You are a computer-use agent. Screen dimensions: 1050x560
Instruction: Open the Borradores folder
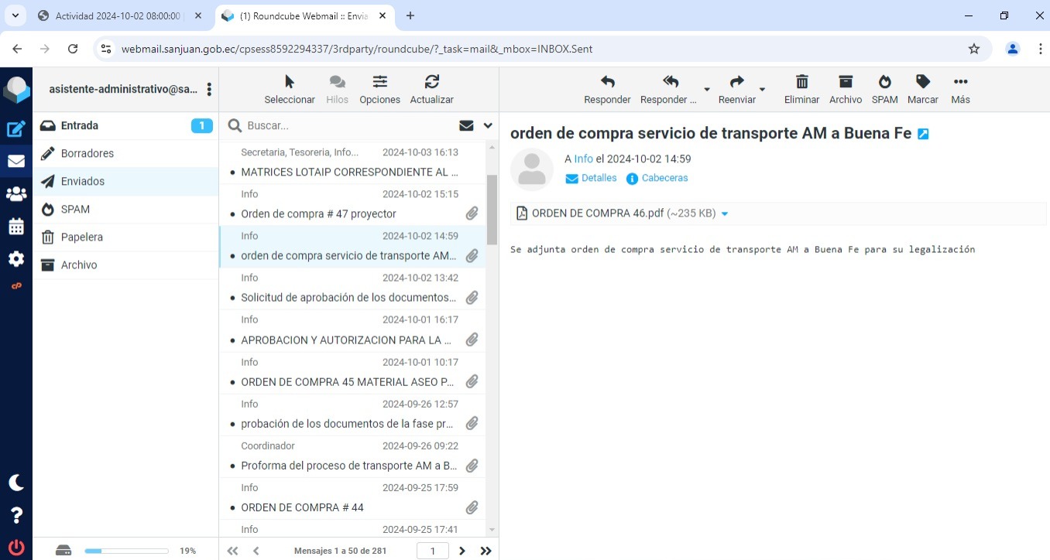(87, 153)
